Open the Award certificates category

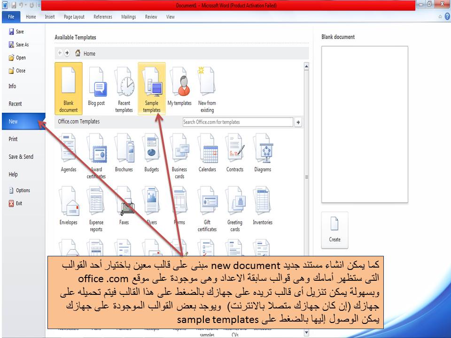[x=96, y=155]
